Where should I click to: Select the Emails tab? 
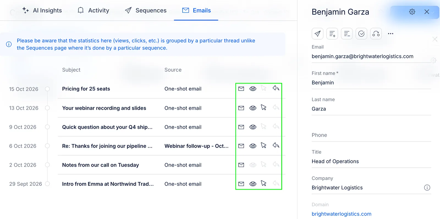tap(196, 10)
